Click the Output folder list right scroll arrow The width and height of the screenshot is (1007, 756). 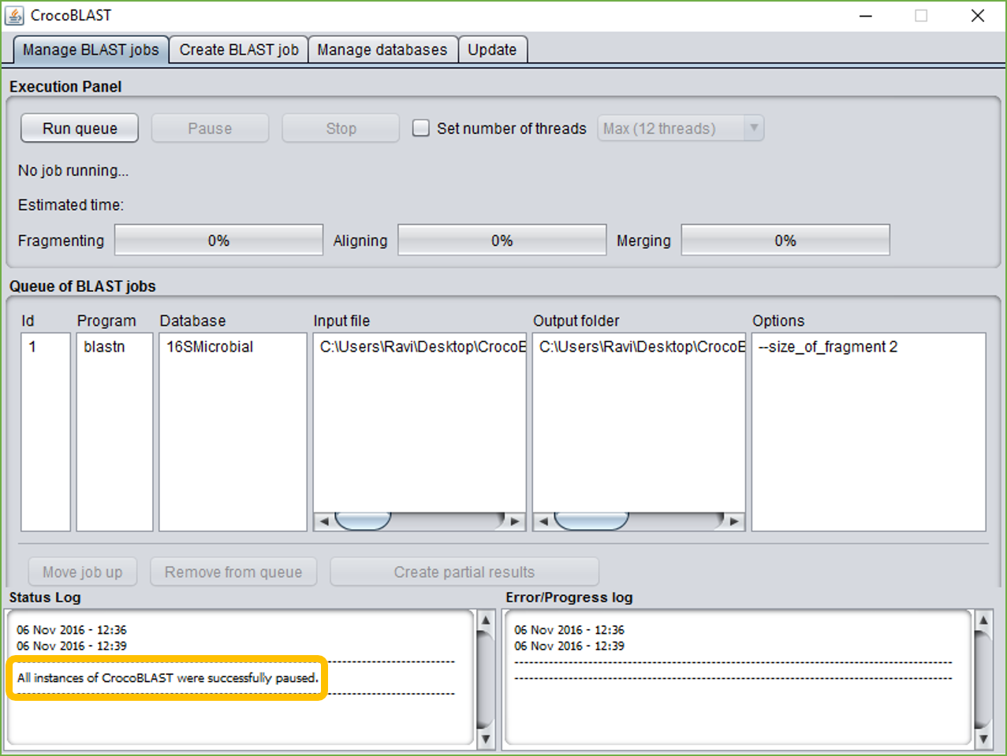(x=735, y=521)
